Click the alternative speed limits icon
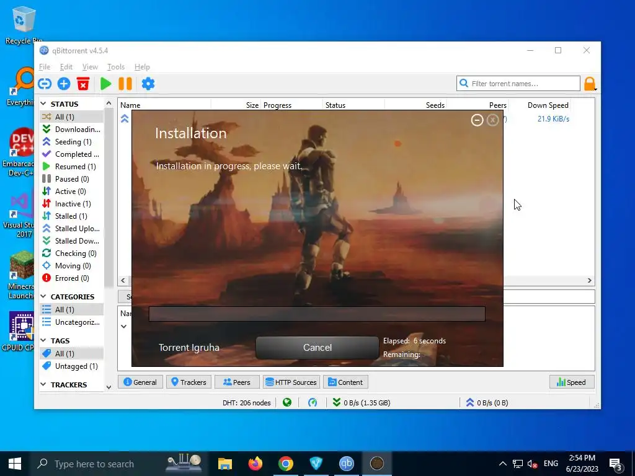Image resolution: width=635 pixels, height=476 pixels. coord(313,402)
